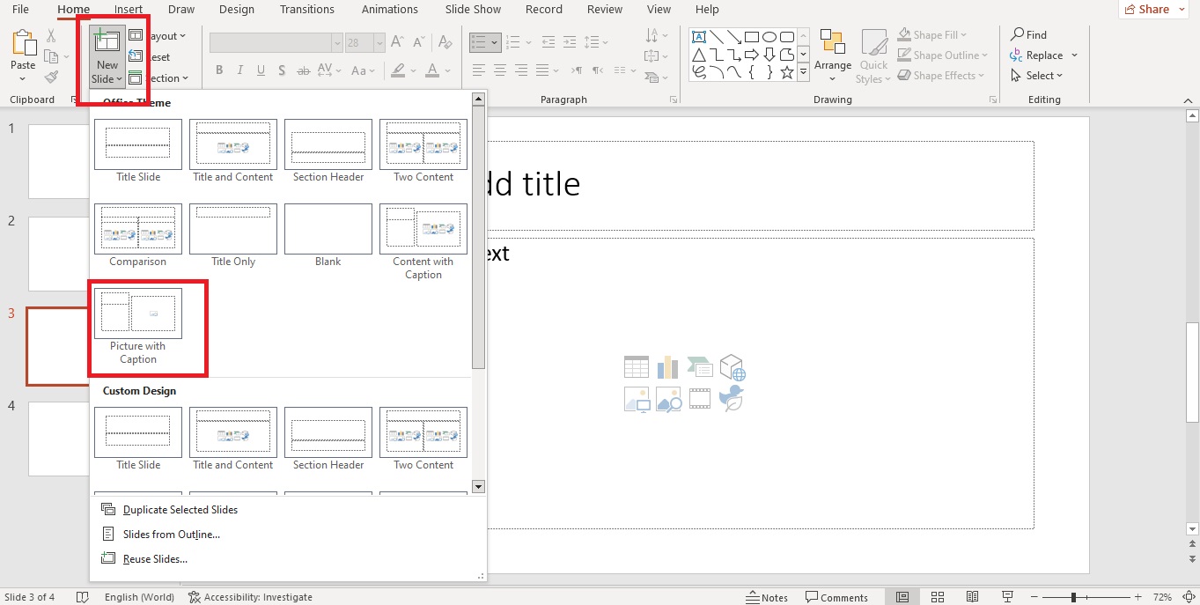The height and width of the screenshot is (605, 1200).
Task: Toggle italic formatting
Action: pos(239,70)
